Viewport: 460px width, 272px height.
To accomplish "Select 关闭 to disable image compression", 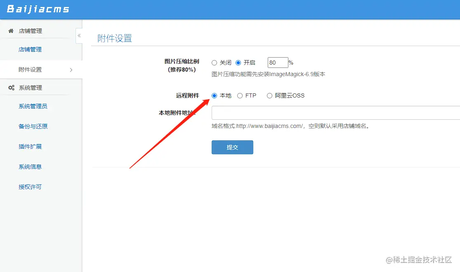I will 214,62.
